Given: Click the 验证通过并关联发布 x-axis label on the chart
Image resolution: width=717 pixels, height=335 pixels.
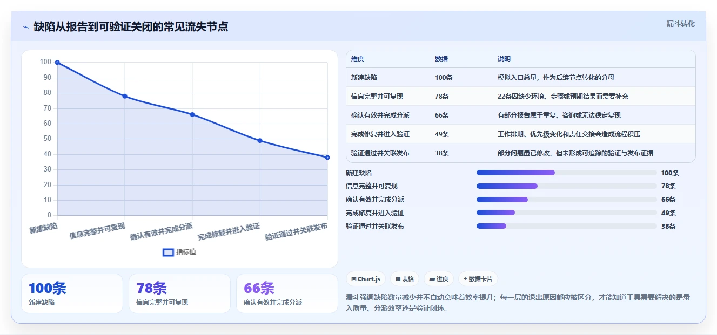Looking at the screenshot, I should [297, 231].
